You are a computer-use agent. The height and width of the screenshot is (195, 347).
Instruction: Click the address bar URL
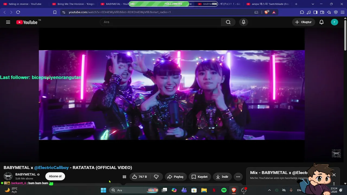click(x=120, y=12)
